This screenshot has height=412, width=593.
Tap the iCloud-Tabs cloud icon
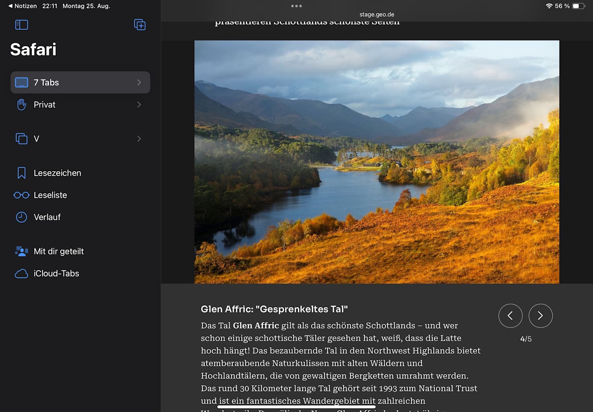point(22,274)
